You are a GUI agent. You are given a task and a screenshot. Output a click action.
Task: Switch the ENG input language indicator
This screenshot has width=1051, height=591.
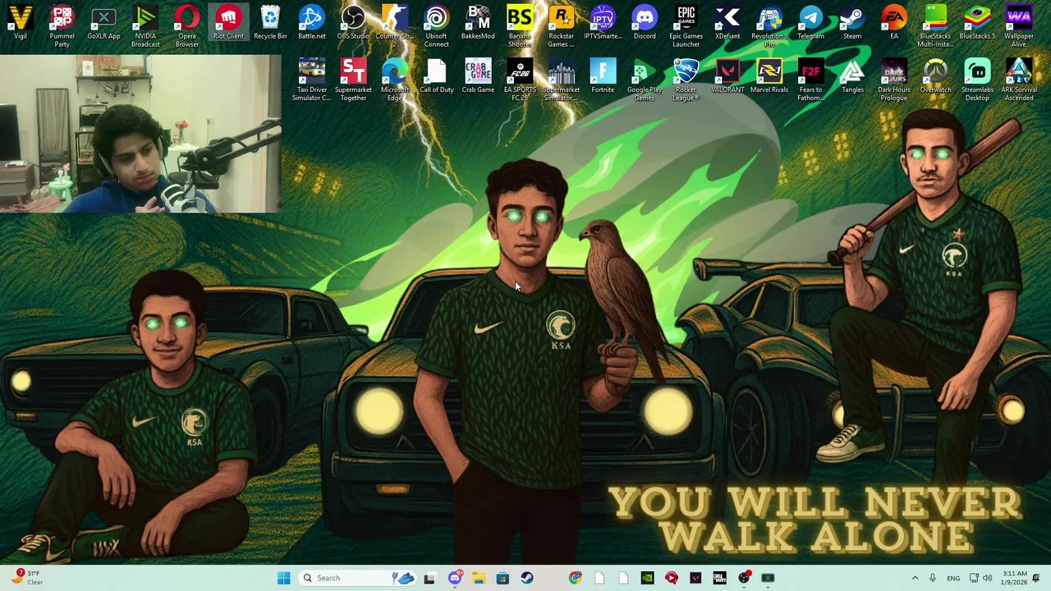coord(953,578)
